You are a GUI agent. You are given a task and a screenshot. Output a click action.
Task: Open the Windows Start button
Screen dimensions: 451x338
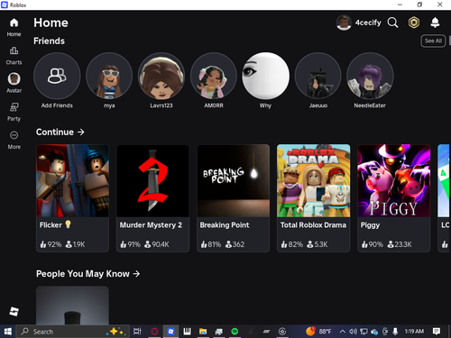click(7, 332)
